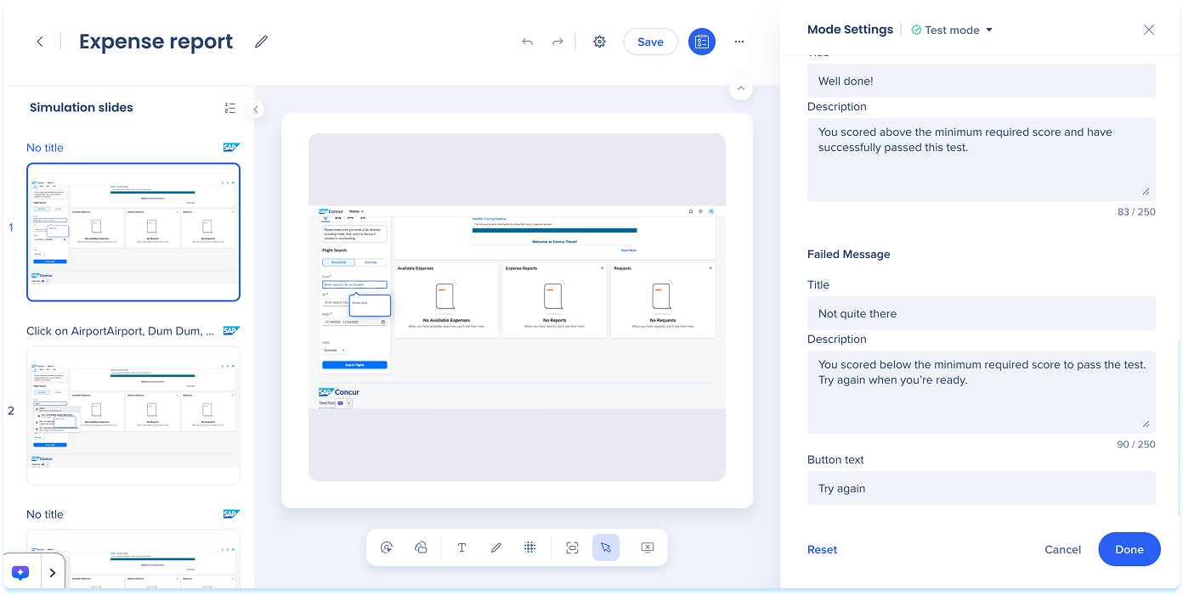
Task: Select the dotted blur grid tool
Action: (529, 547)
